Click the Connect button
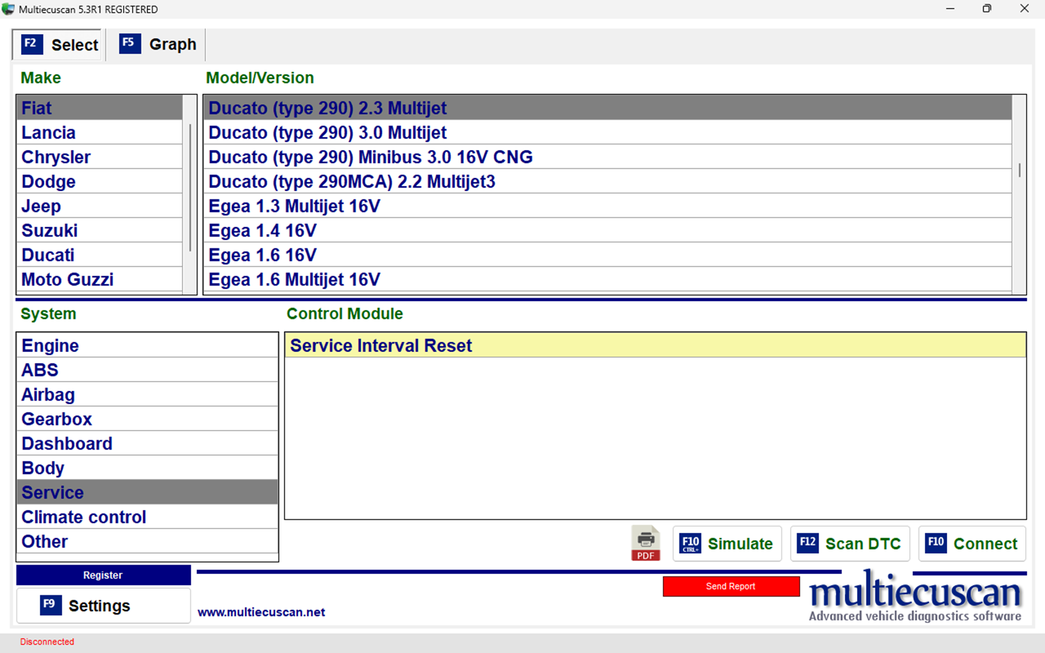Screen dimensions: 1045x653 point(972,543)
